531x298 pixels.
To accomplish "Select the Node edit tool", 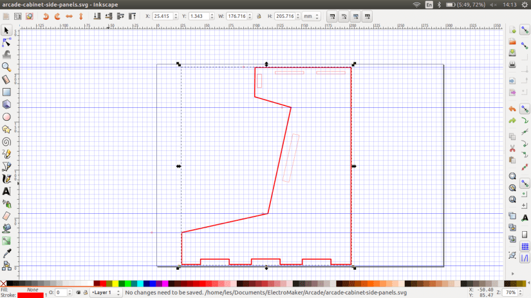I will (x=6, y=42).
